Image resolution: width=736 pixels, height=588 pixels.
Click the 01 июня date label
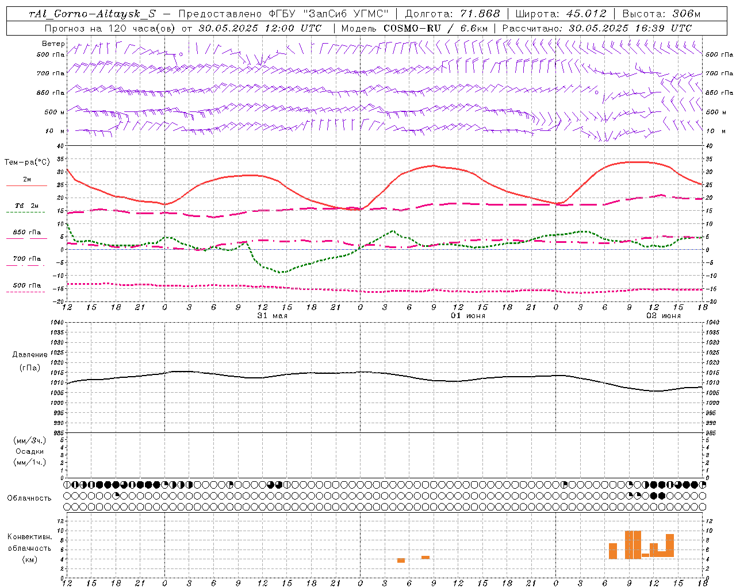pyautogui.click(x=467, y=316)
